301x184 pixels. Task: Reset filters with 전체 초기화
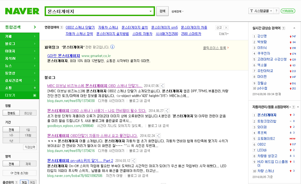pyautogui.click(x=20, y=173)
